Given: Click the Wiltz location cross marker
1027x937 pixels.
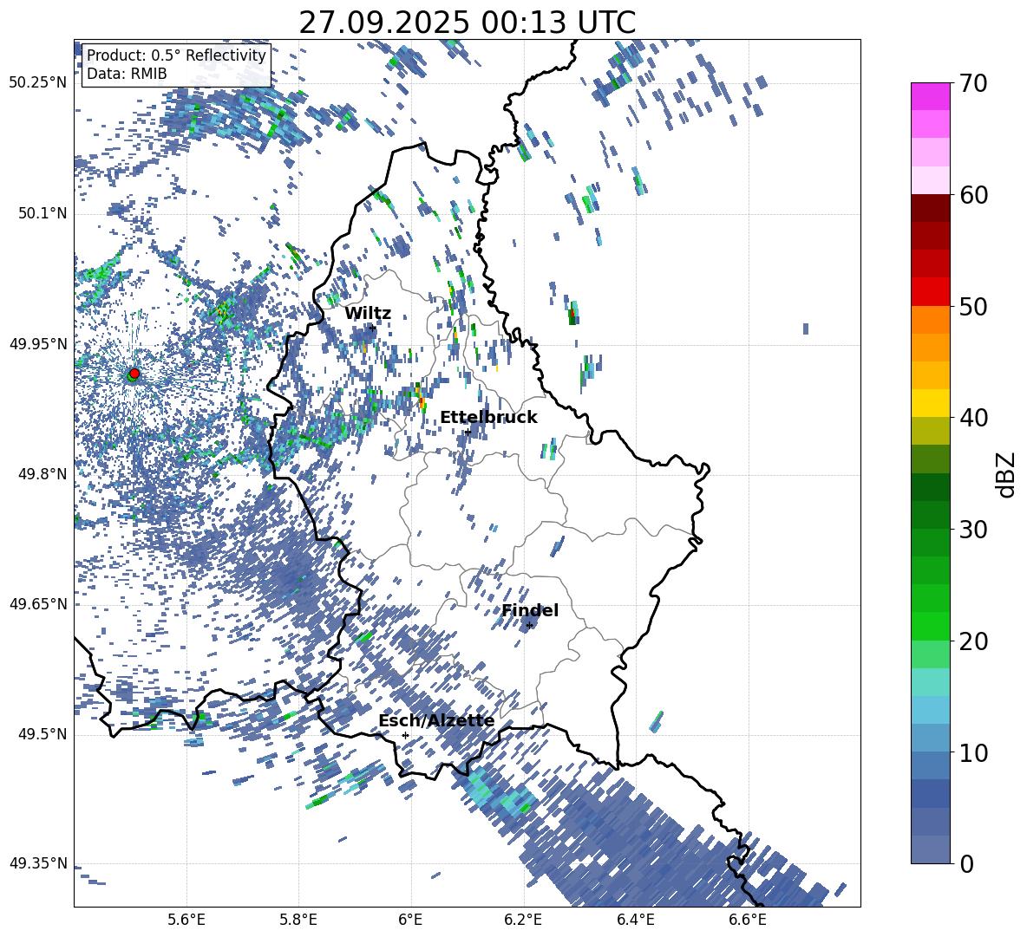Looking at the screenshot, I should pyautogui.click(x=373, y=329).
